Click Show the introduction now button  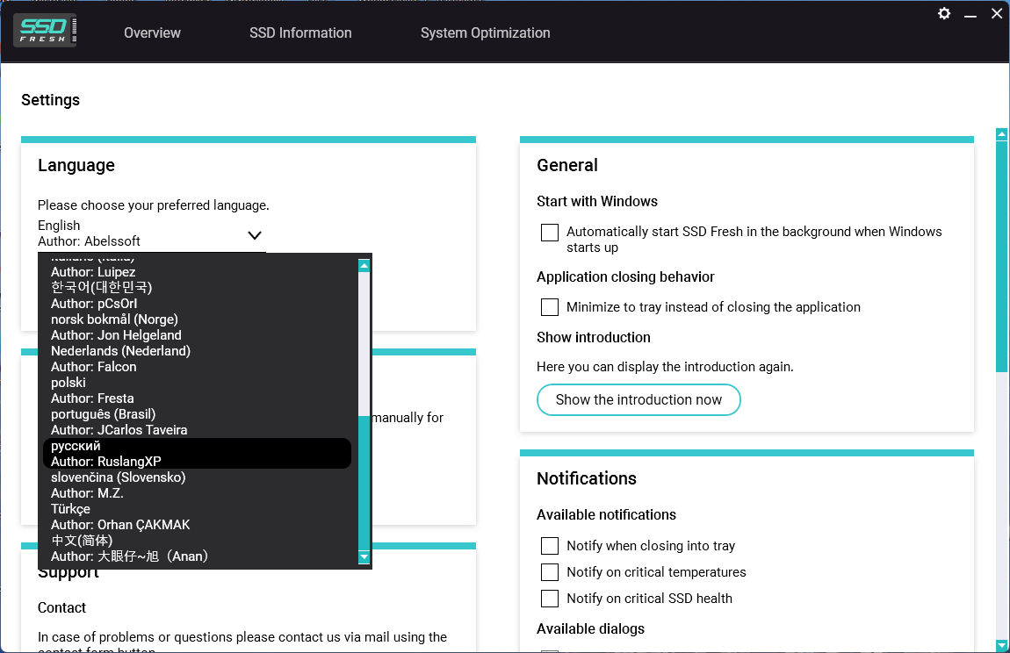(638, 400)
